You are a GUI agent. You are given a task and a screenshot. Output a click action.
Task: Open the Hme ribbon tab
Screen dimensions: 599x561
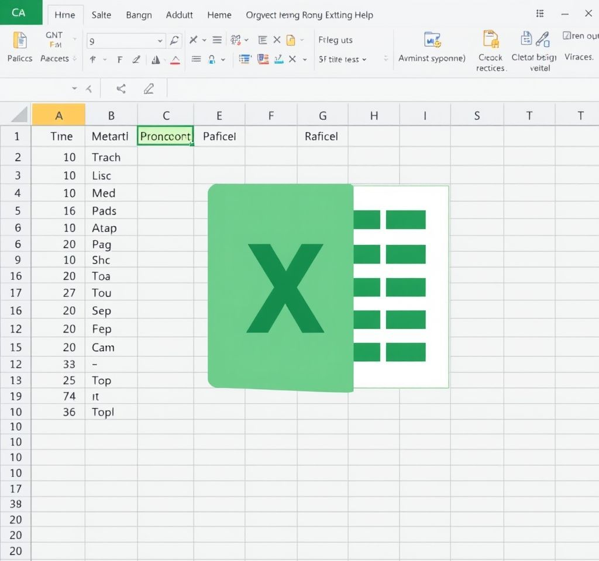[65, 15]
